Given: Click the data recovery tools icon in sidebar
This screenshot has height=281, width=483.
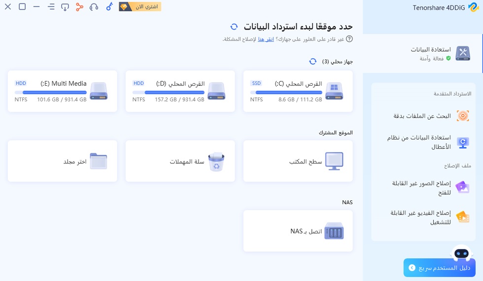Looking at the screenshot, I should (x=463, y=54).
